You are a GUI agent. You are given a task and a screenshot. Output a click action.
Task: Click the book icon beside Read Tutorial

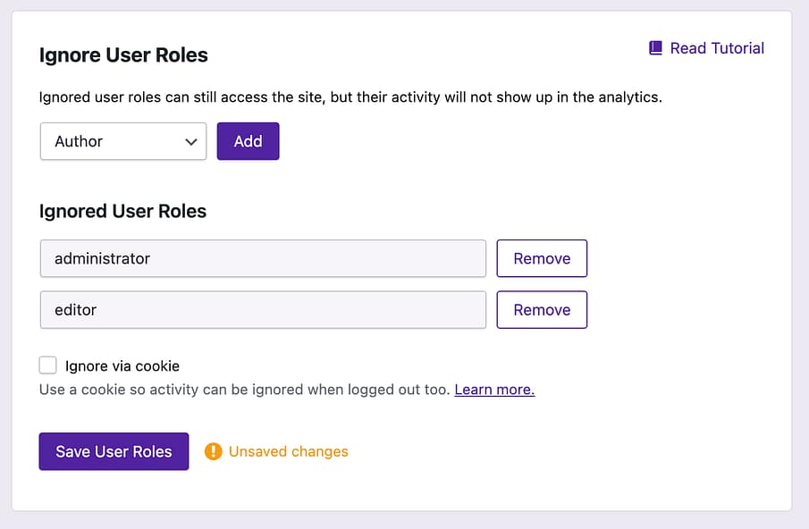point(654,47)
